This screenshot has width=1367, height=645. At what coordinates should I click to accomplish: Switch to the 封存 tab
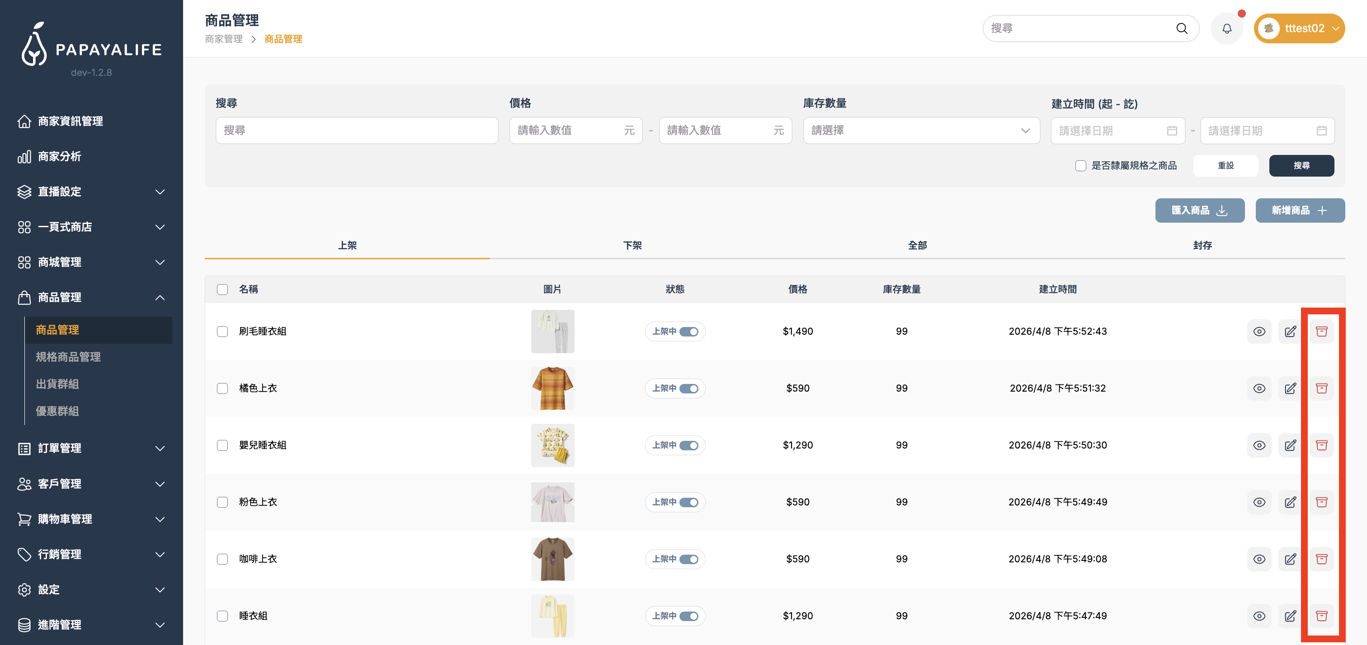pyautogui.click(x=1202, y=245)
